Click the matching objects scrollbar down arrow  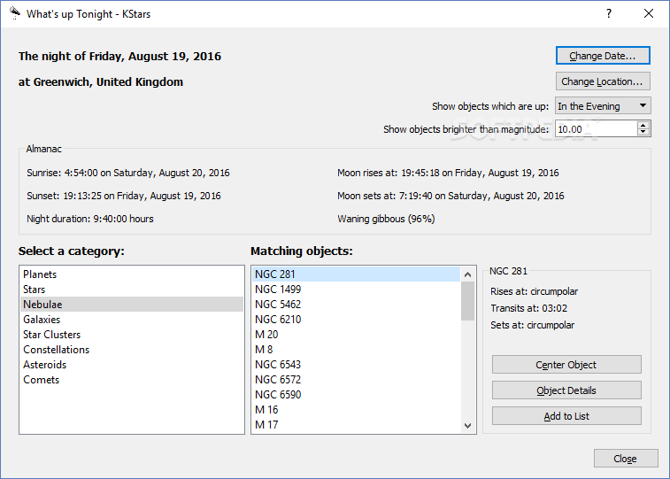[468, 425]
